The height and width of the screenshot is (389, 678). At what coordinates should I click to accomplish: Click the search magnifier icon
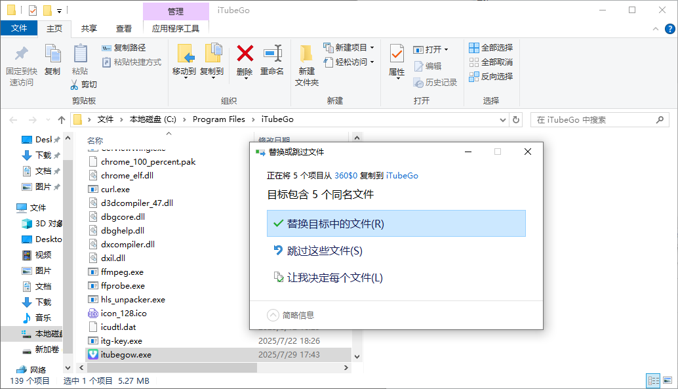(660, 119)
